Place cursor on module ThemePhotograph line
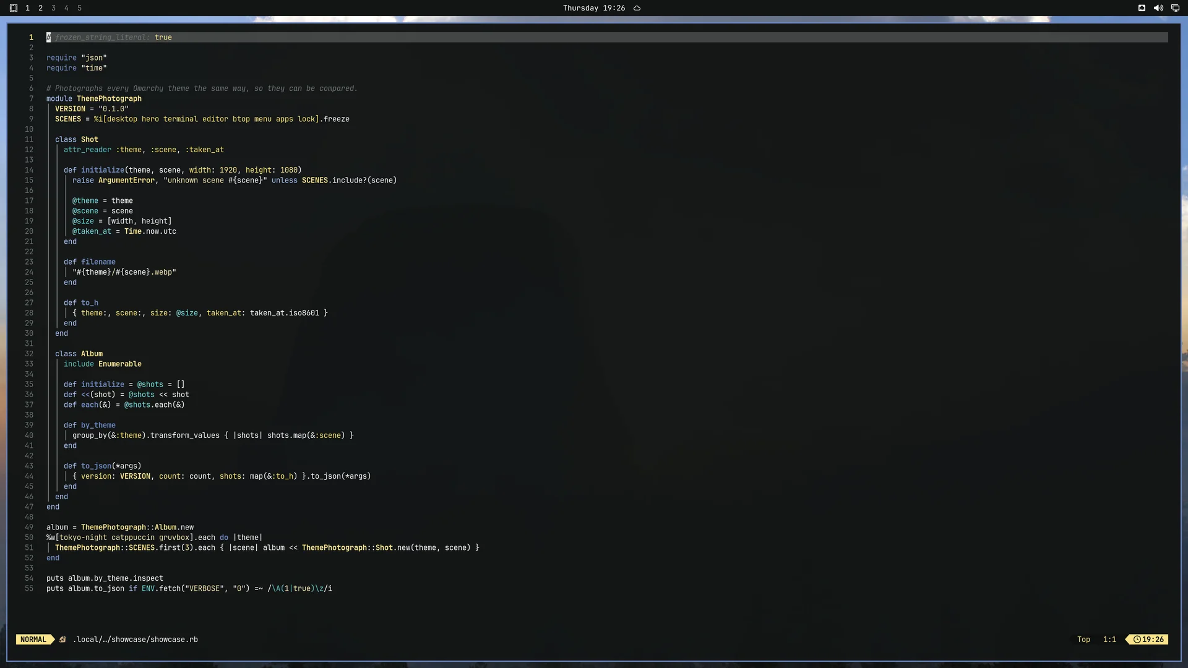This screenshot has width=1188, height=668. pos(94,98)
